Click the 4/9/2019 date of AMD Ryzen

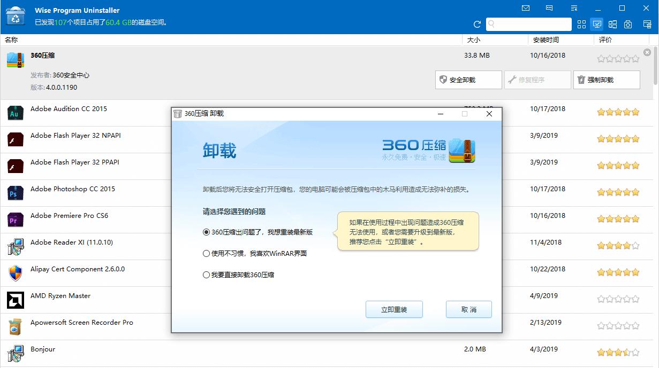coord(544,296)
